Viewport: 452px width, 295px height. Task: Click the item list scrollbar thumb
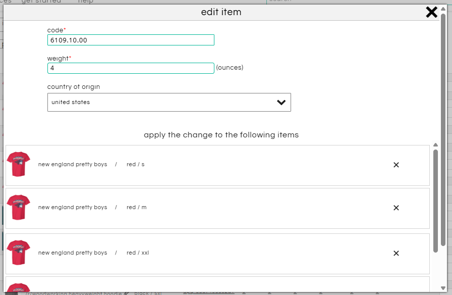coord(436,200)
